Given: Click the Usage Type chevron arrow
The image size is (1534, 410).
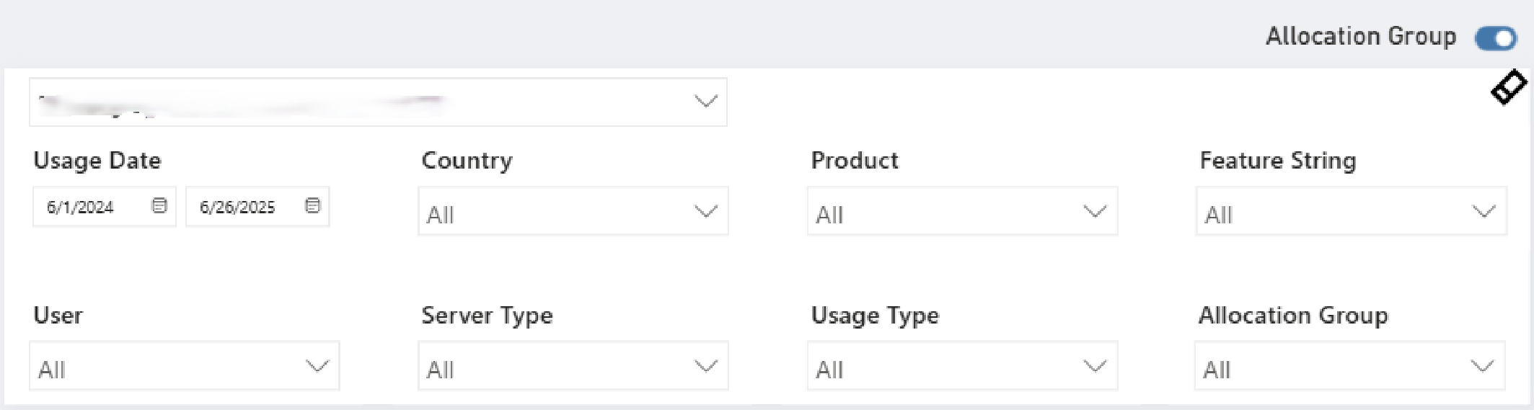Looking at the screenshot, I should [x=1095, y=366].
